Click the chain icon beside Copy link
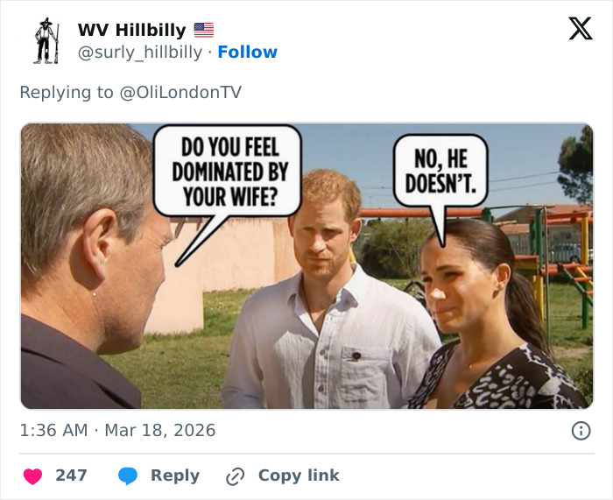 pos(235,475)
